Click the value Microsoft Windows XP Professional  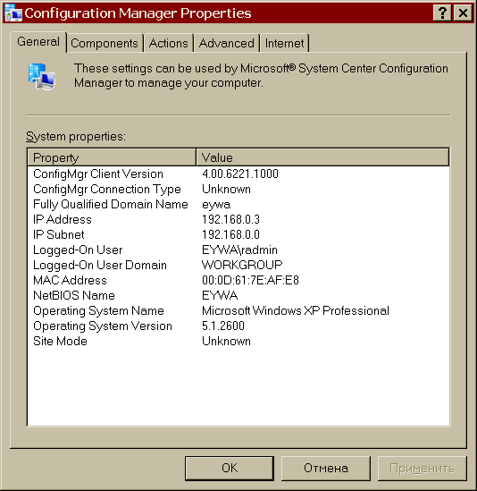coord(296,310)
